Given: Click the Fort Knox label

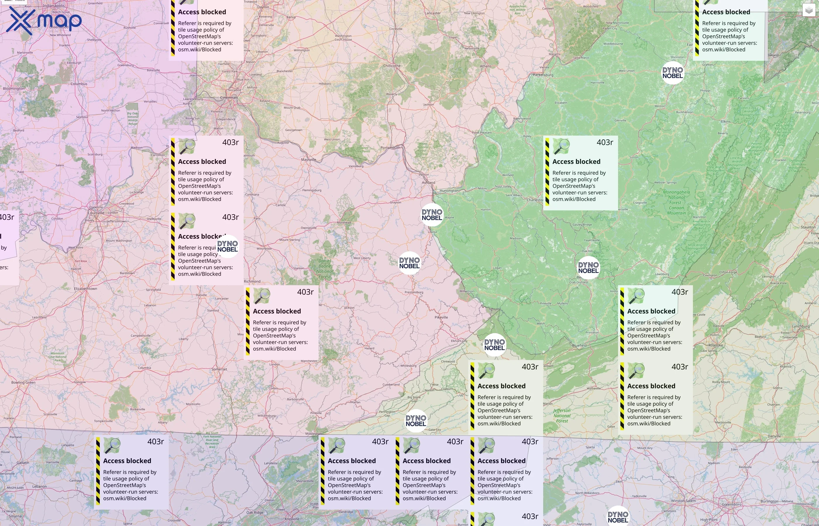Looking at the screenshot, I should click(x=81, y=261).
